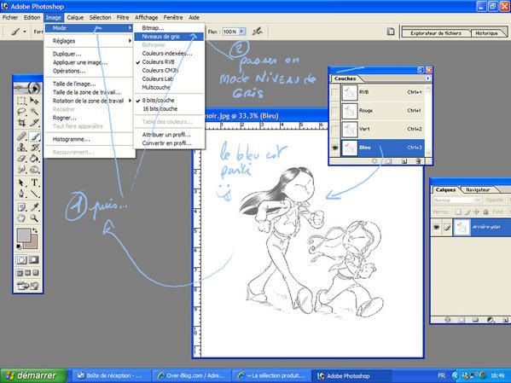Click the airbrush icon in options bar
Viewport: 511px width, 383px height.
[258, 32]
